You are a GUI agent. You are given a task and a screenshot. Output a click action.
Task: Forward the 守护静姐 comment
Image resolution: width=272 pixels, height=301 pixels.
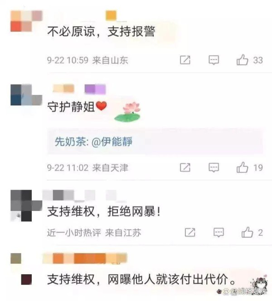pos(185,167)
